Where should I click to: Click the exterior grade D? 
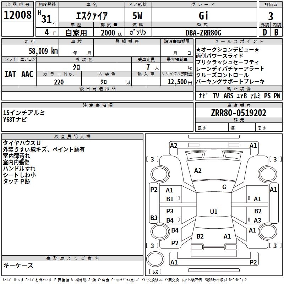[x=265, y=32]
